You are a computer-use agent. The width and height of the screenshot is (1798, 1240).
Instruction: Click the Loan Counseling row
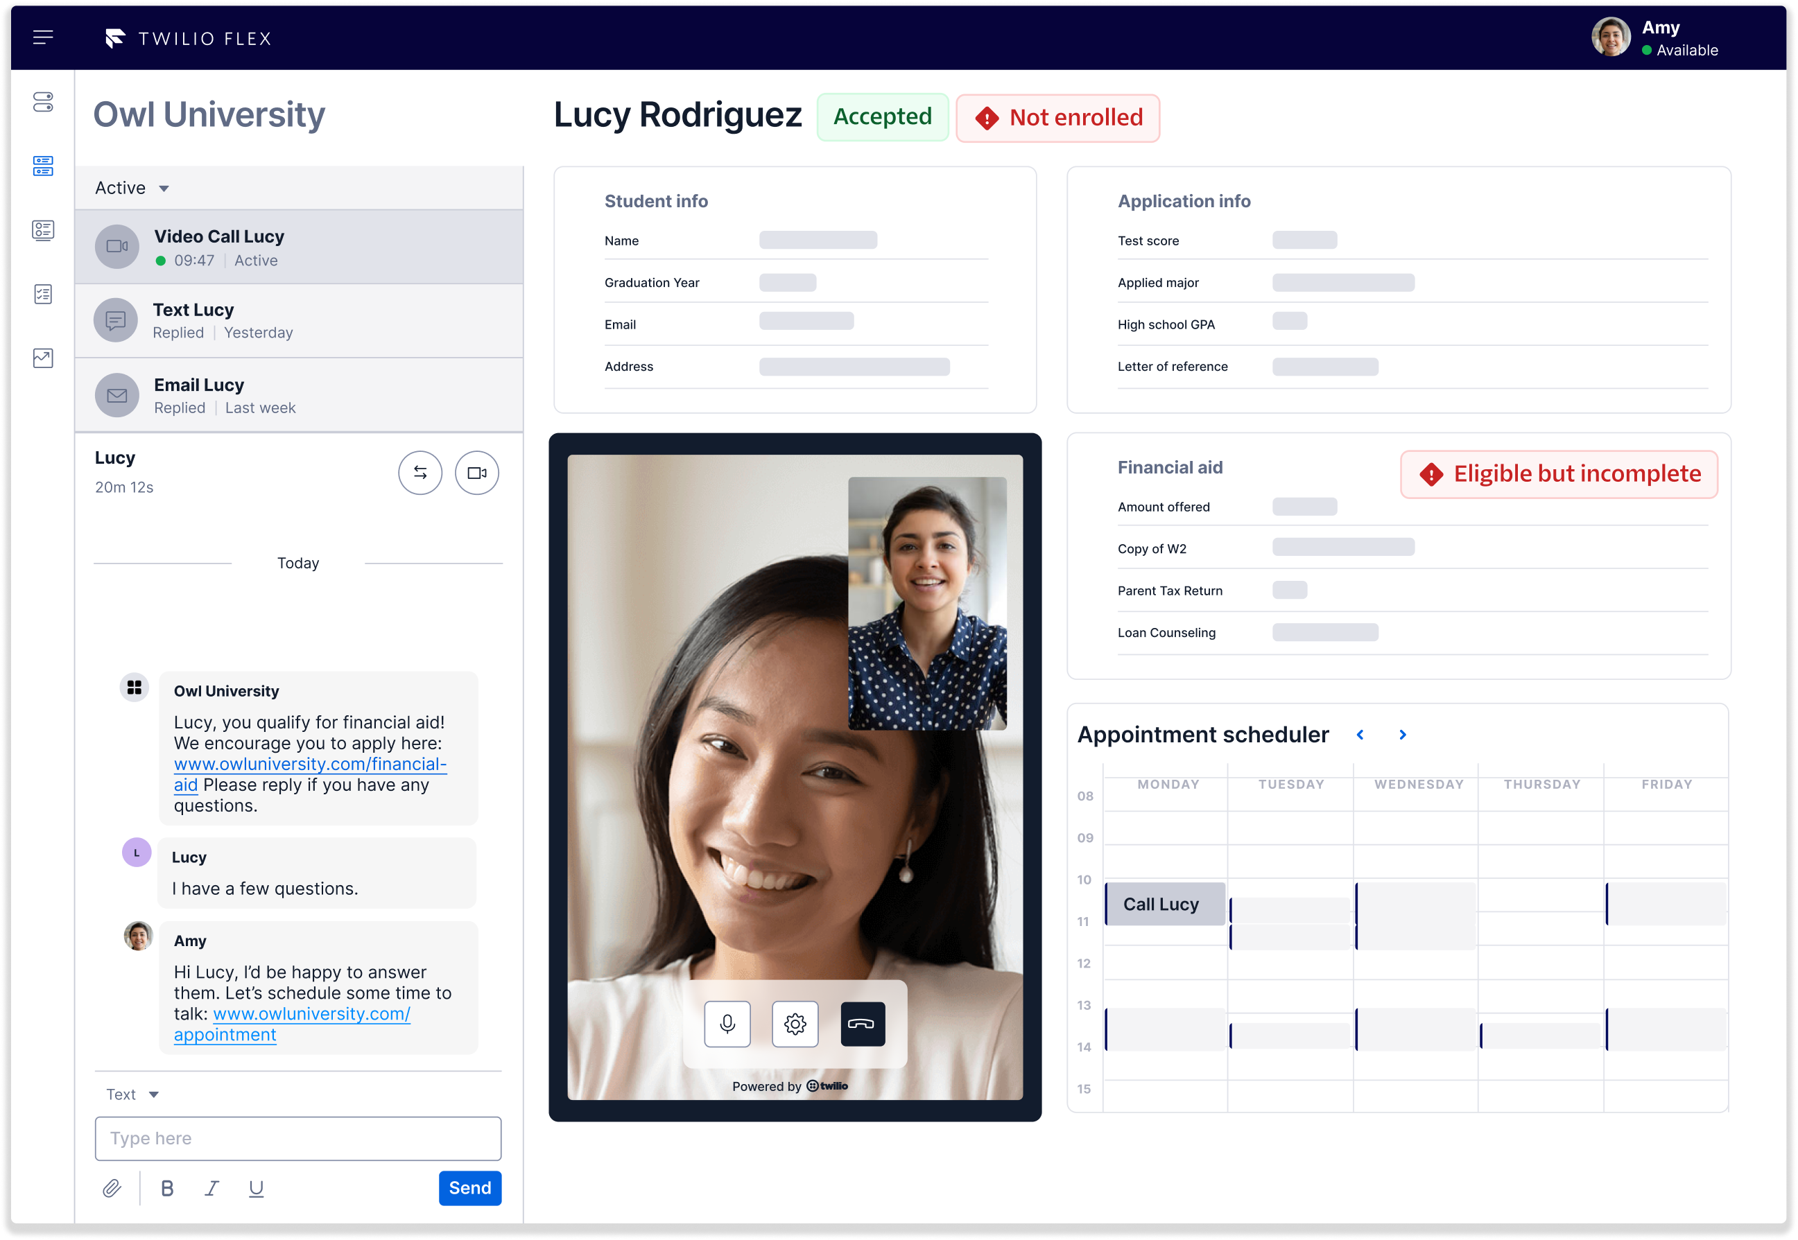pyautogui.click(x=1413, y=634)
